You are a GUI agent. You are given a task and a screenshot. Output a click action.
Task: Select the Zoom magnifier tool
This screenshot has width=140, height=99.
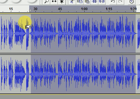point(47,2)
